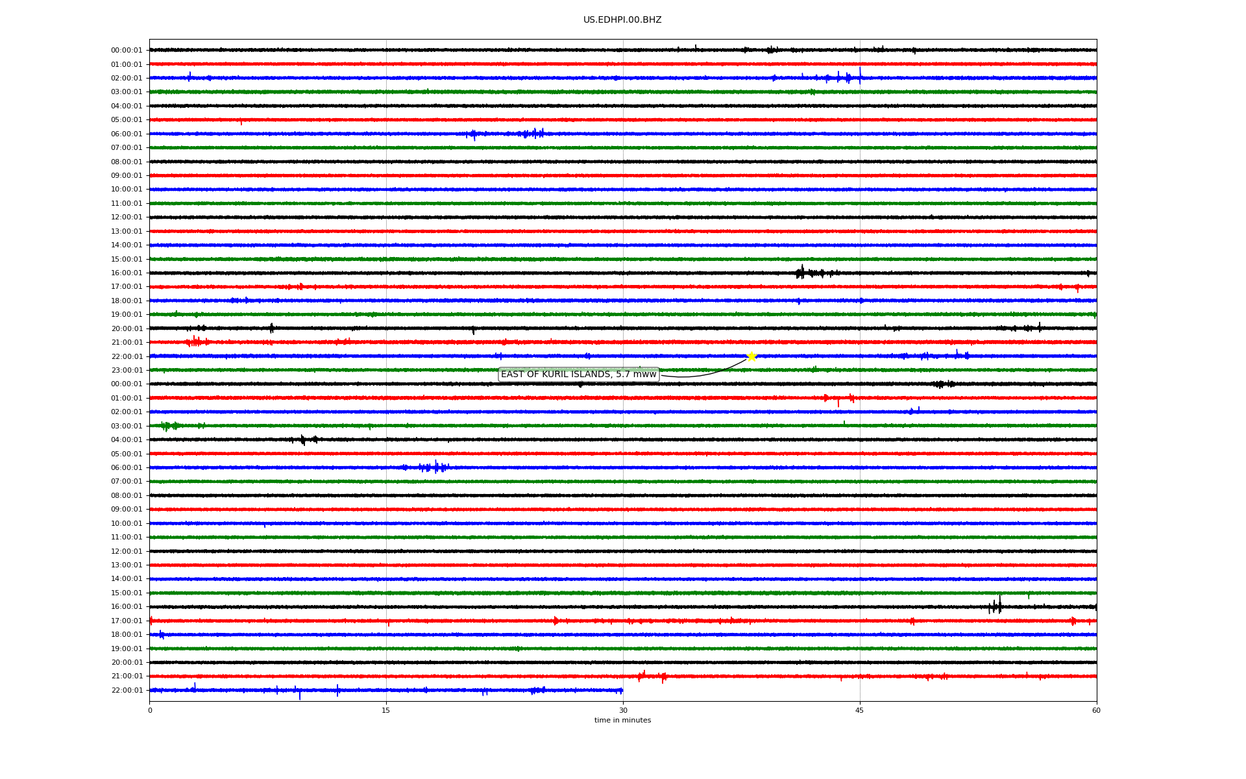Image resolution: width=1246 pixels, height=779 pixels.
Task: Click the red burst at start of first 21:00 trace
Action: 195,341
